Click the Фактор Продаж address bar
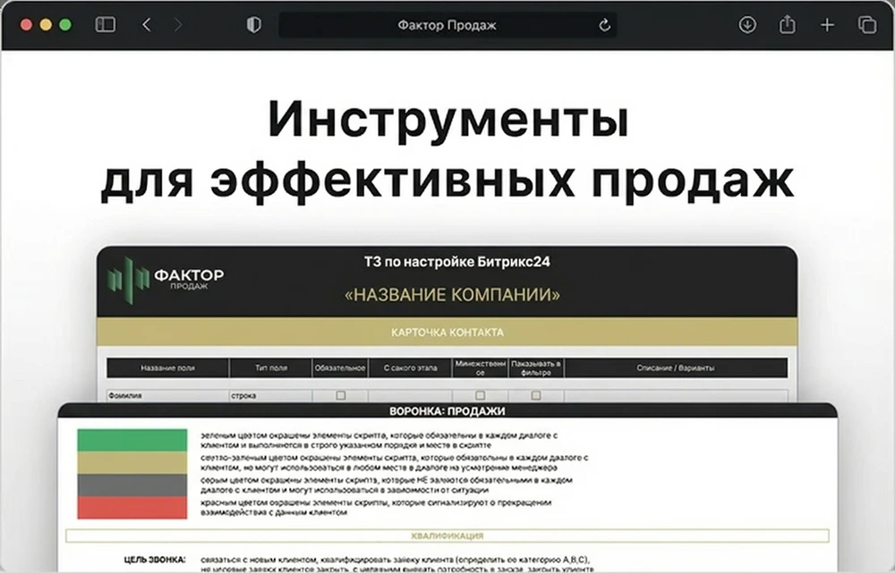The height and width of the screenshot is (573, 895). (x=447, y=25)
